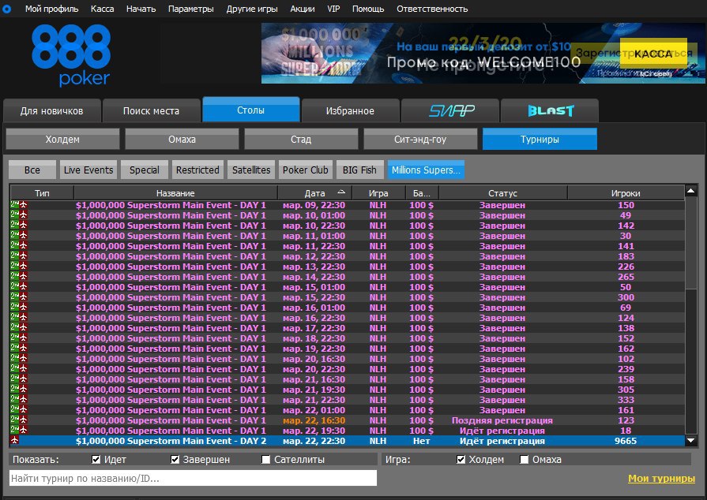Image resolution: width=707 pixels, height=500 pixels.
Task: Open the Помощь menu
Action: [368, 9]
